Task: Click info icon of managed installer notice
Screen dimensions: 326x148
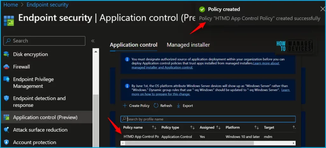Action: click(x=127, y=59)
